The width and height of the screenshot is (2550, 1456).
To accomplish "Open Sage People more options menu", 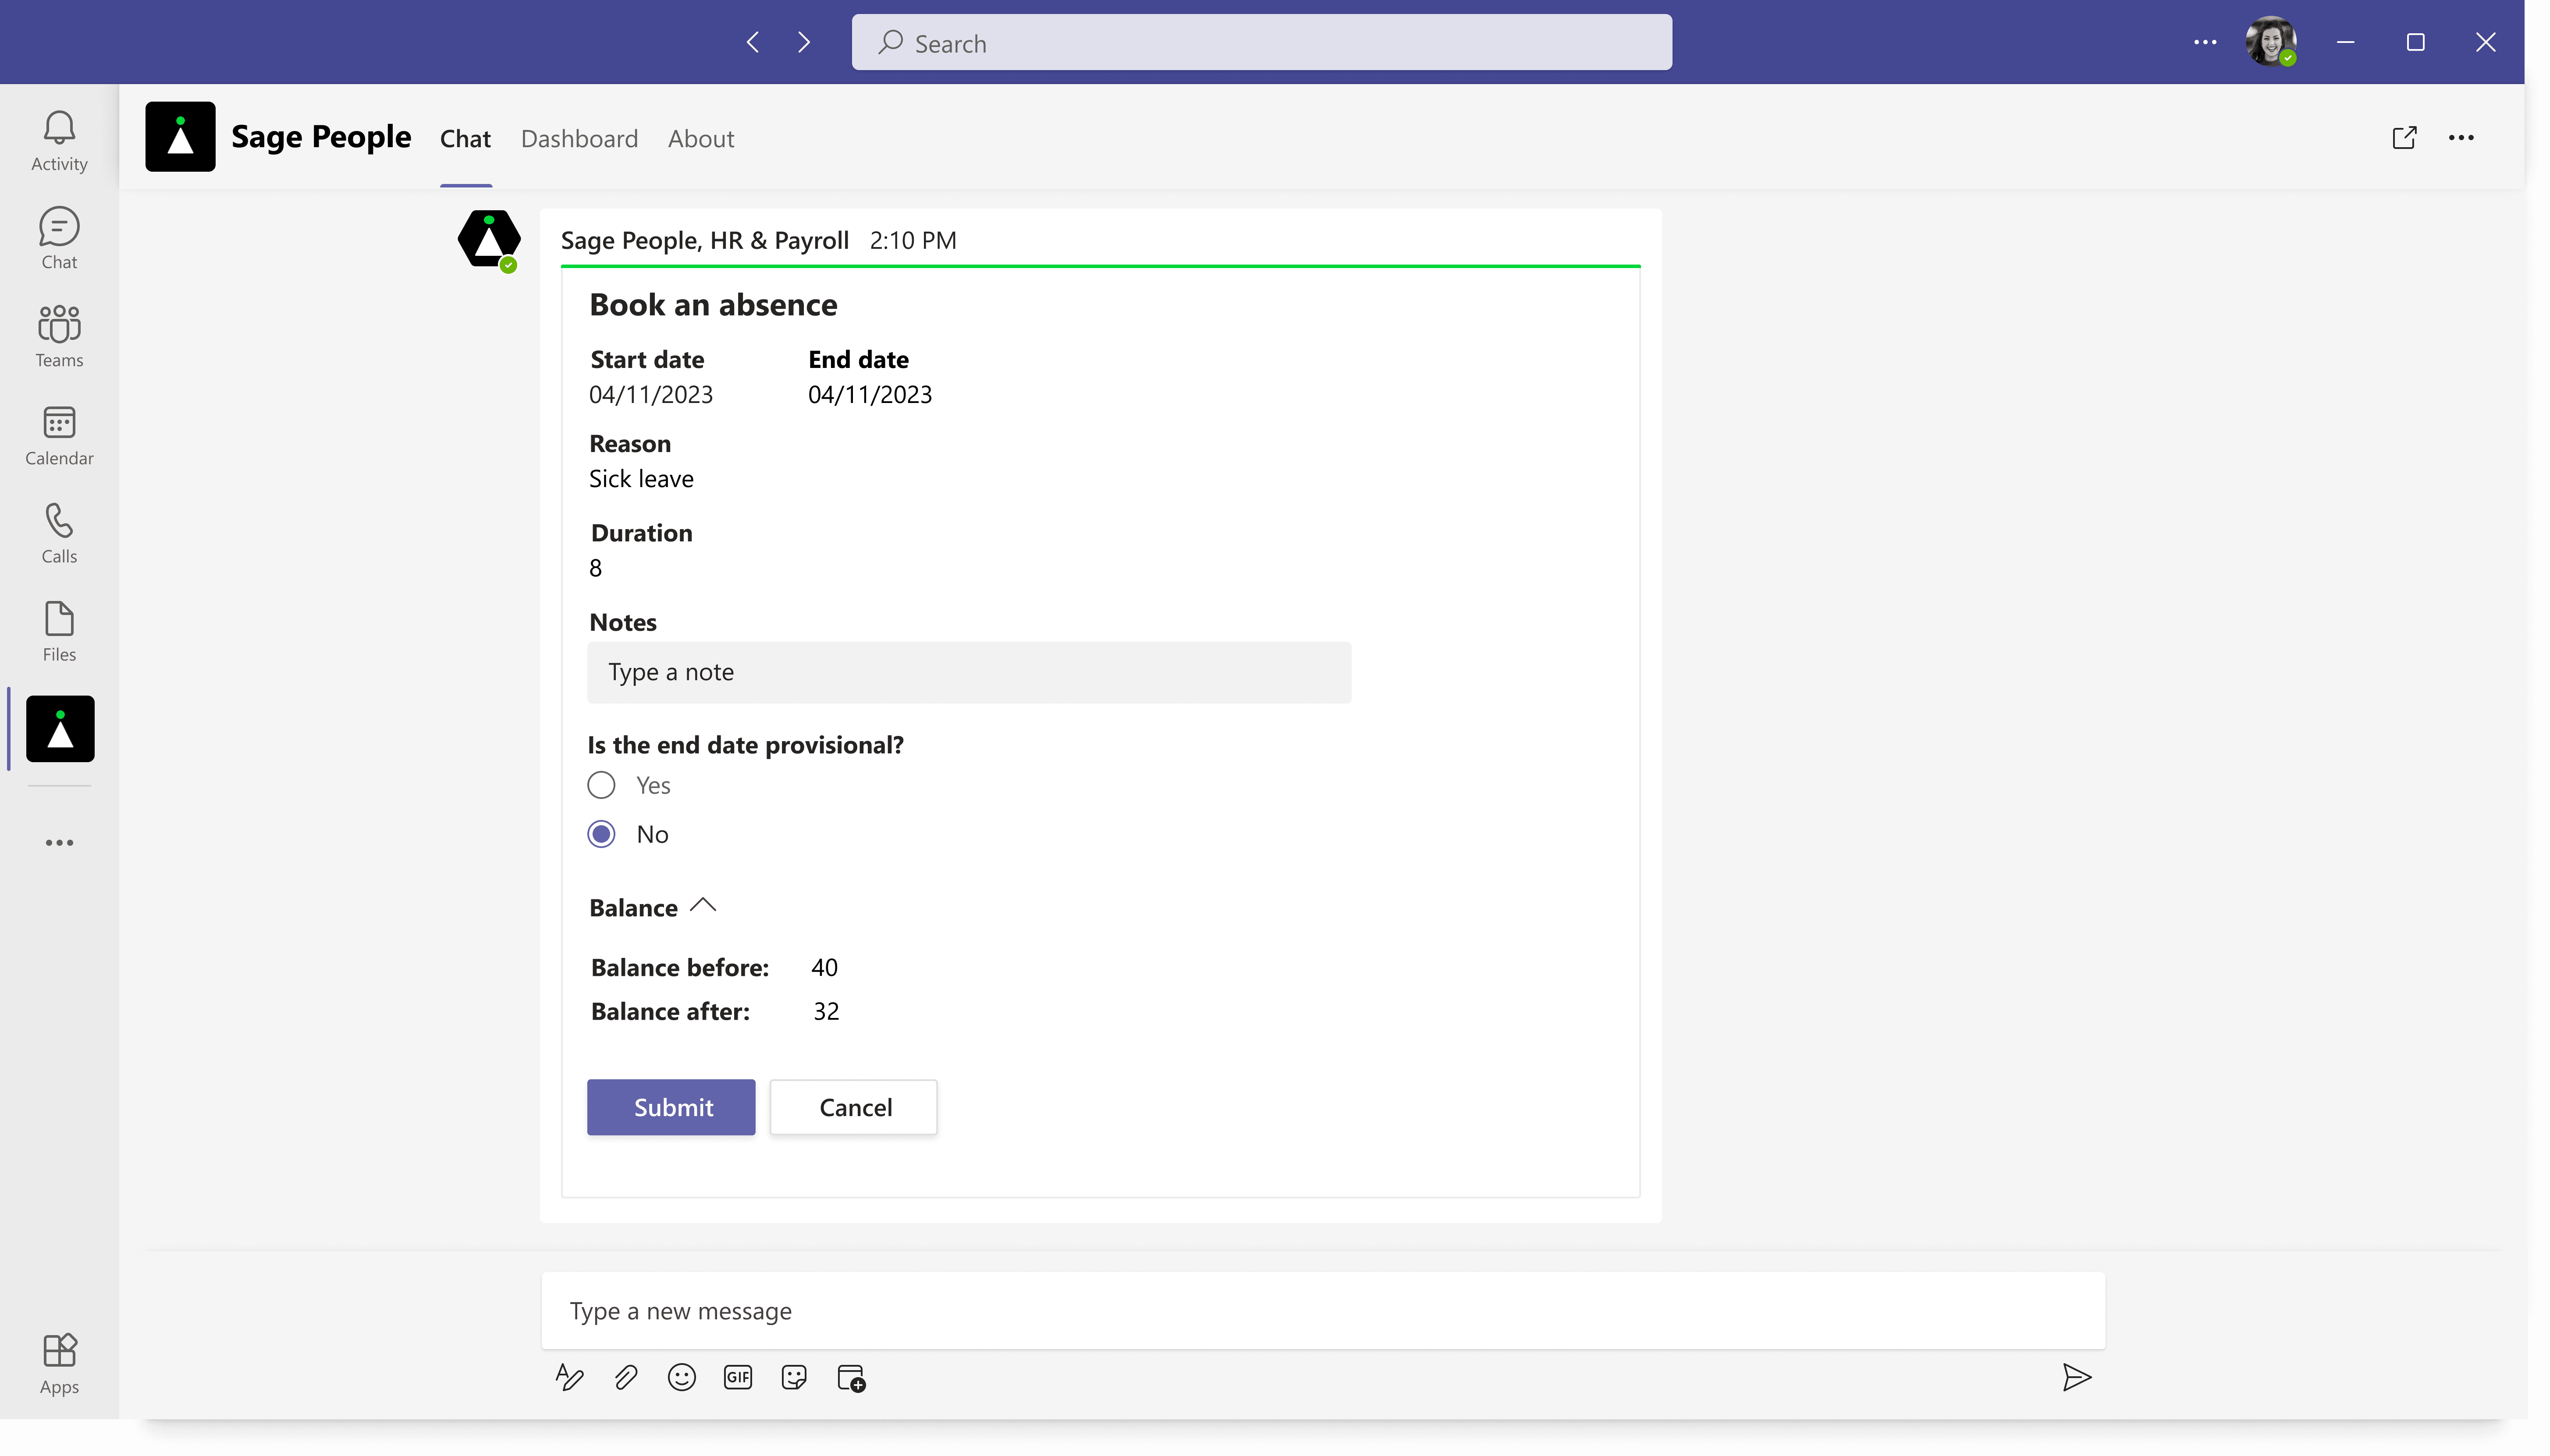I will pos(2461,138).
